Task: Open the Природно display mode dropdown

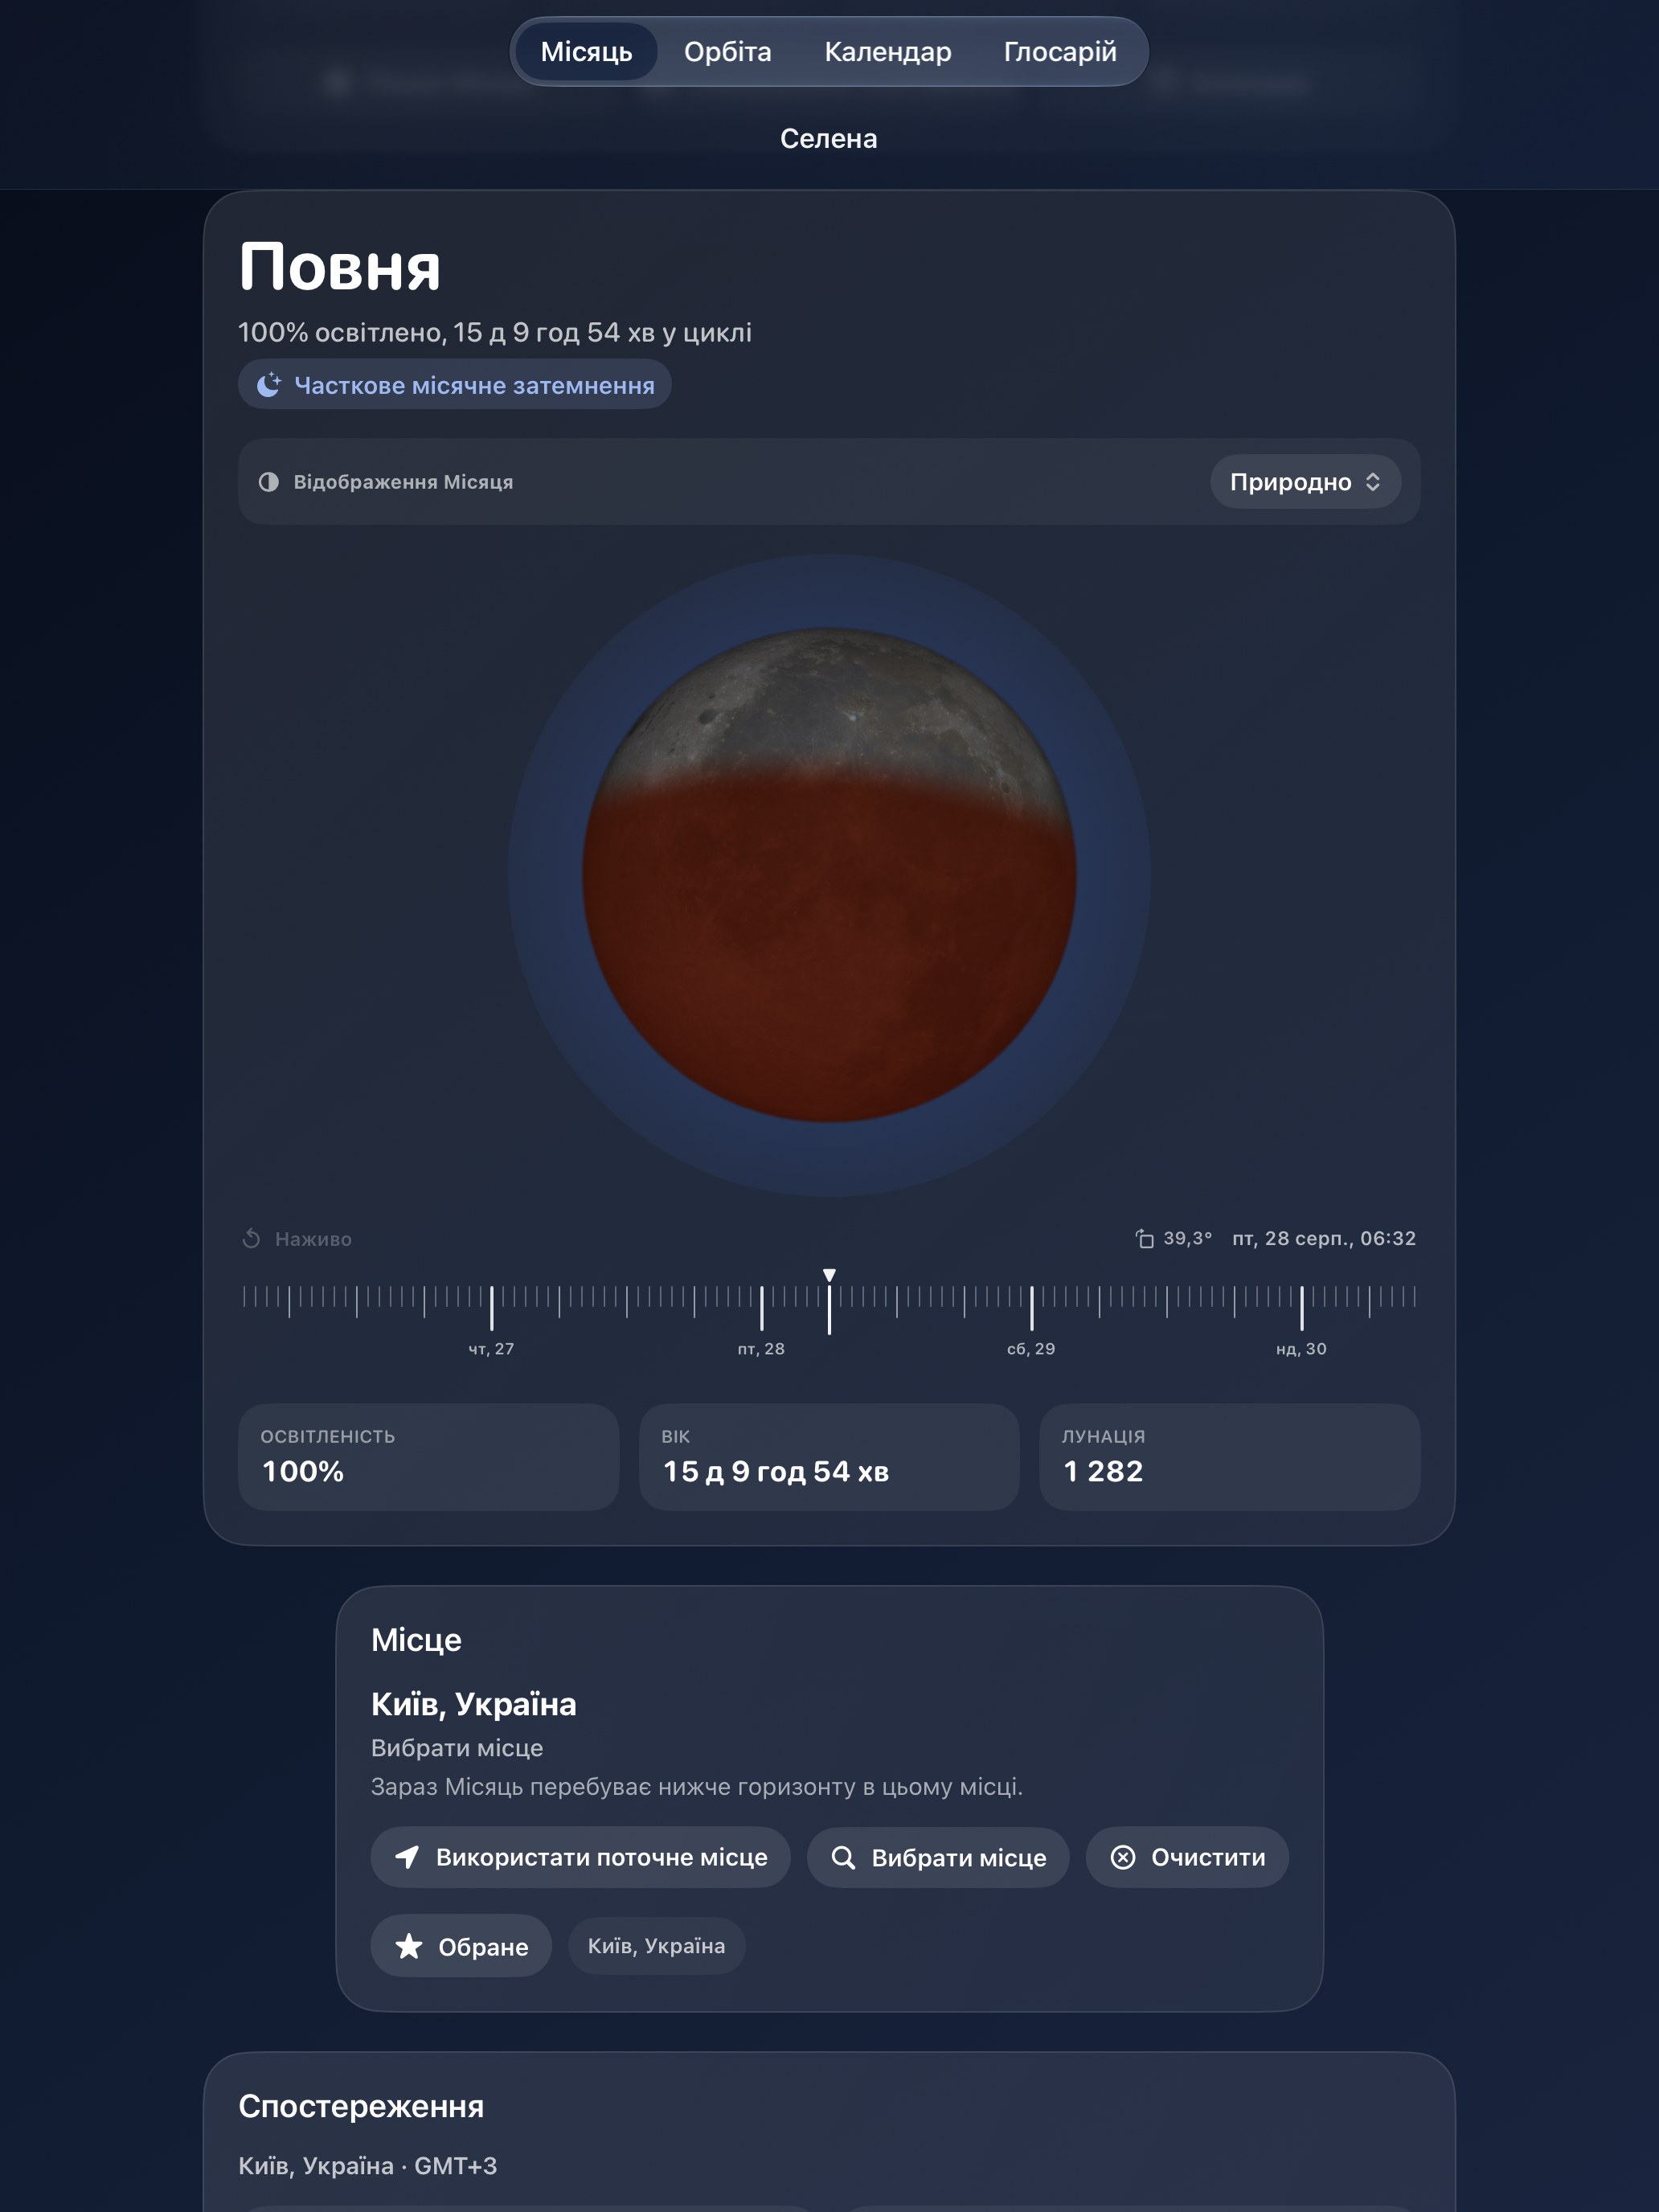Action: pyautogui.click(x=1305, y=482)
